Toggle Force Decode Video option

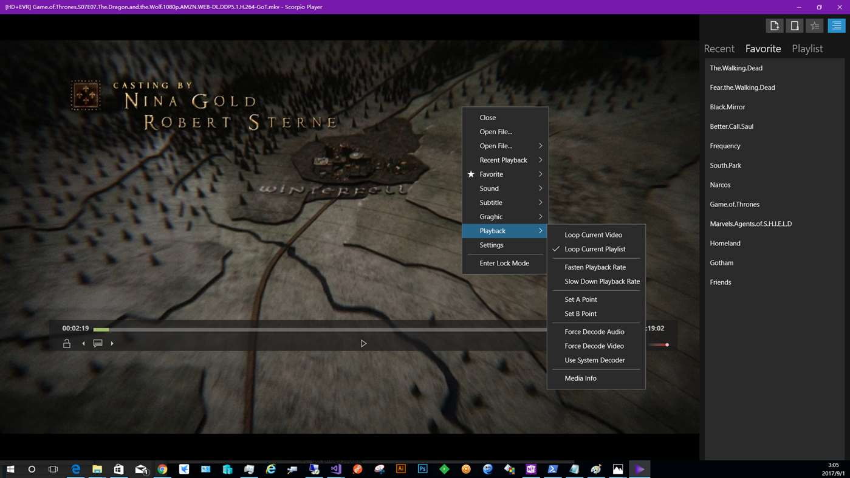(596, 346)
